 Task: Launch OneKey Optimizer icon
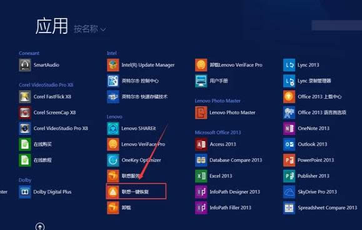point(113,160)
